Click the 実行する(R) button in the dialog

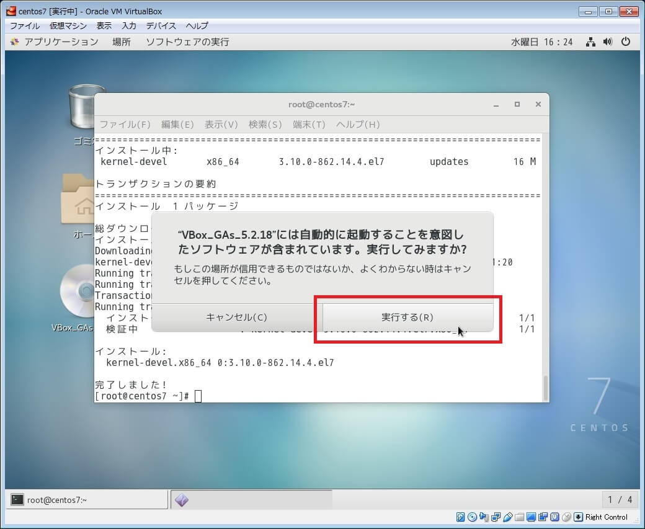pyautogui.click(x=407, y=317)
